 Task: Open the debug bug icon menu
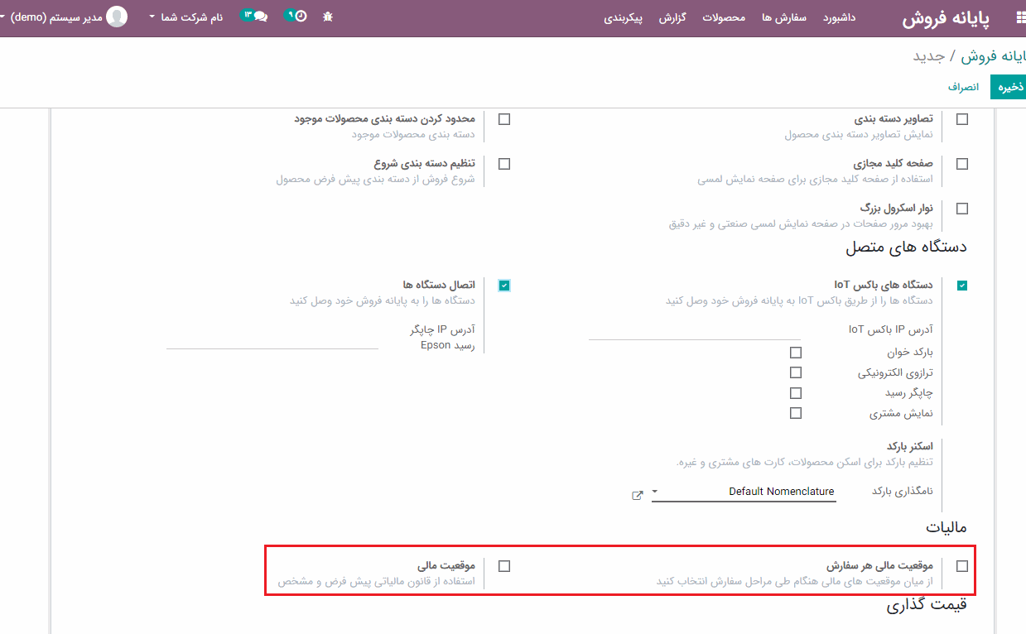click(x=328, y=17)
